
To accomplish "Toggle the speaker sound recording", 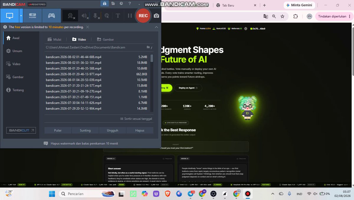I will click(x=85, y=16).
